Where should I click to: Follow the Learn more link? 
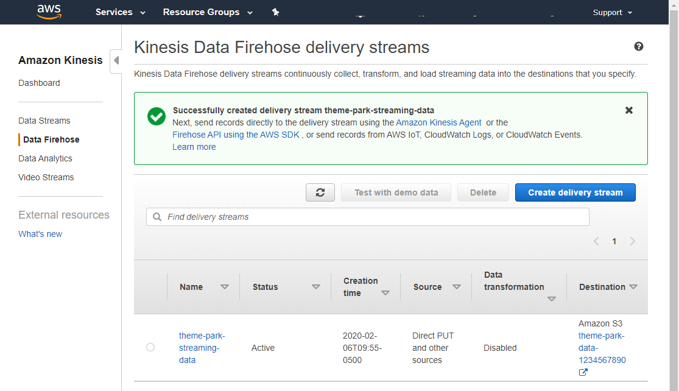click(x=194, y=147)
